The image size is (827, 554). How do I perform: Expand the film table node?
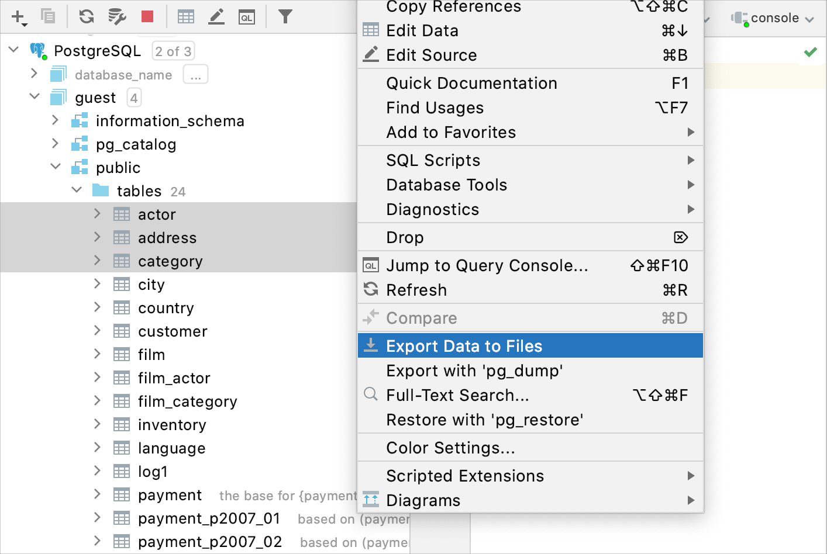pyautogui.click(x=97, y=354)
